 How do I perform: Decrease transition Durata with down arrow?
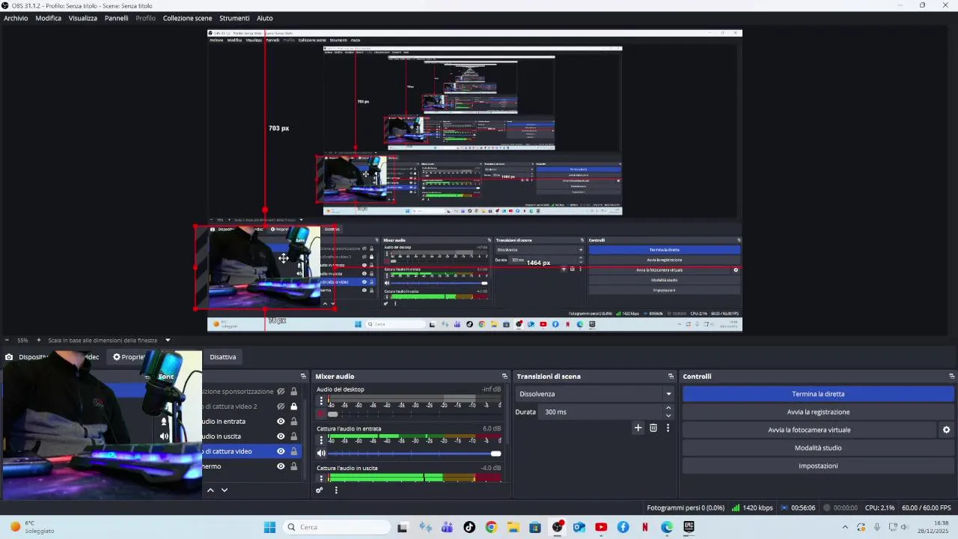point(668,415)
